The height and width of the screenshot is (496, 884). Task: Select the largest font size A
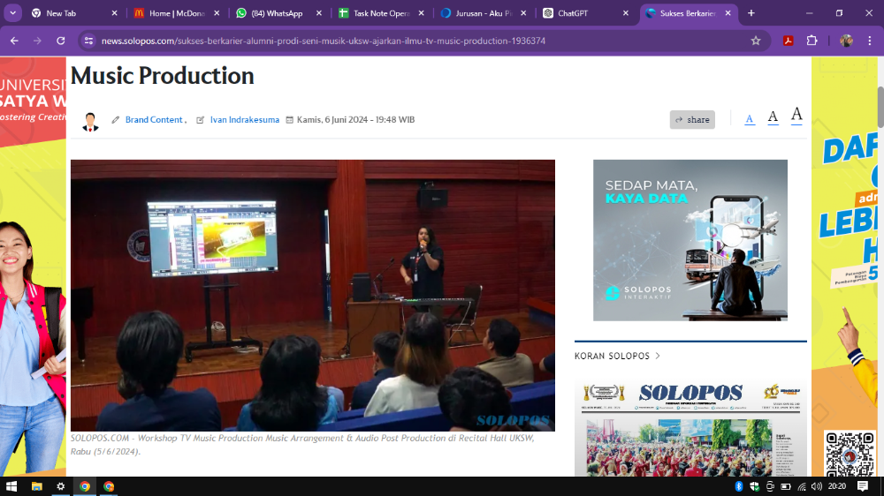[796, 116]
